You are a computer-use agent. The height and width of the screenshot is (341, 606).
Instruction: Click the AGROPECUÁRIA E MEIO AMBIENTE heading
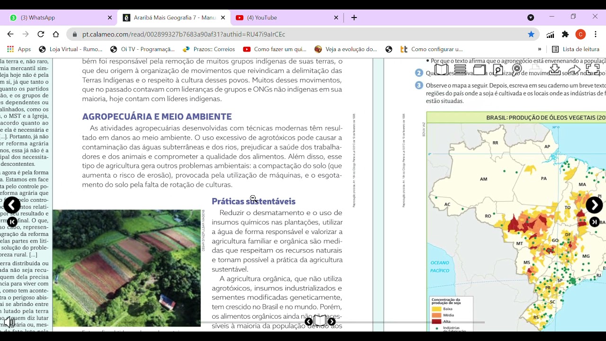[x=157, y=117]
